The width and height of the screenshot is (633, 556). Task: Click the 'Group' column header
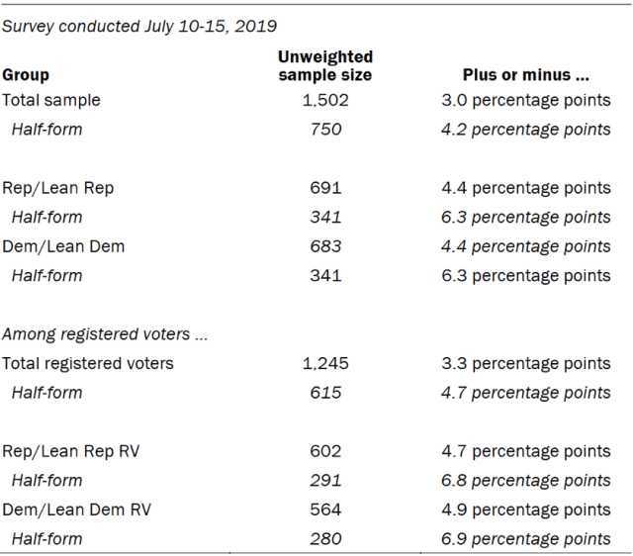(26, 75)
